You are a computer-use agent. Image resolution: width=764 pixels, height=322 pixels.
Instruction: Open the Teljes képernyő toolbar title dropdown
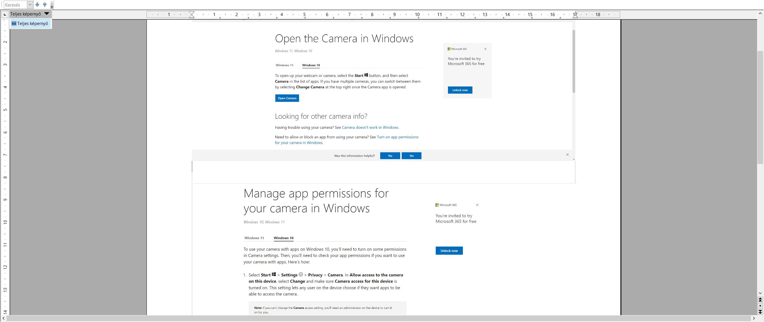47,14
